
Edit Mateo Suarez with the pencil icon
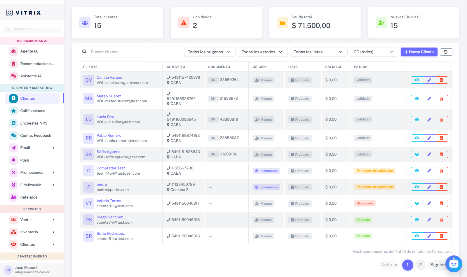tap(429, 99)
